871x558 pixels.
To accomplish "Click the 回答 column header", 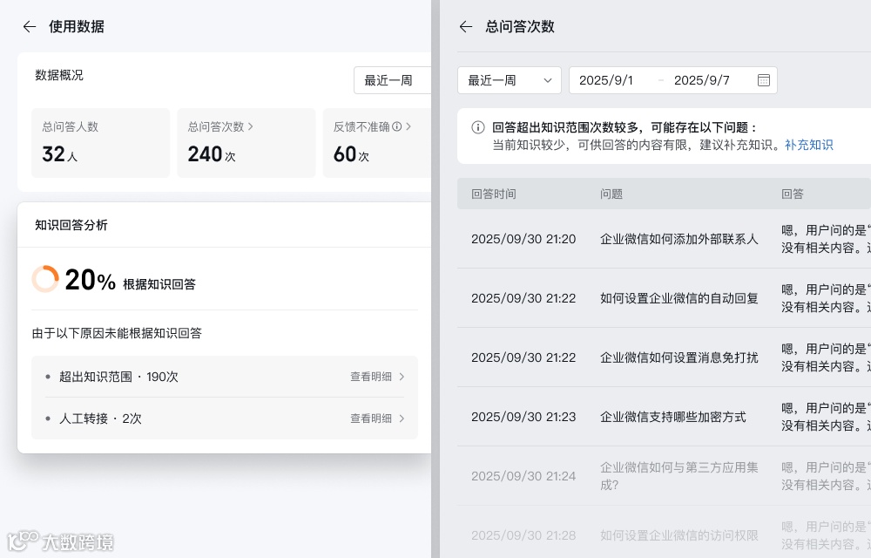I will (792, 194).
